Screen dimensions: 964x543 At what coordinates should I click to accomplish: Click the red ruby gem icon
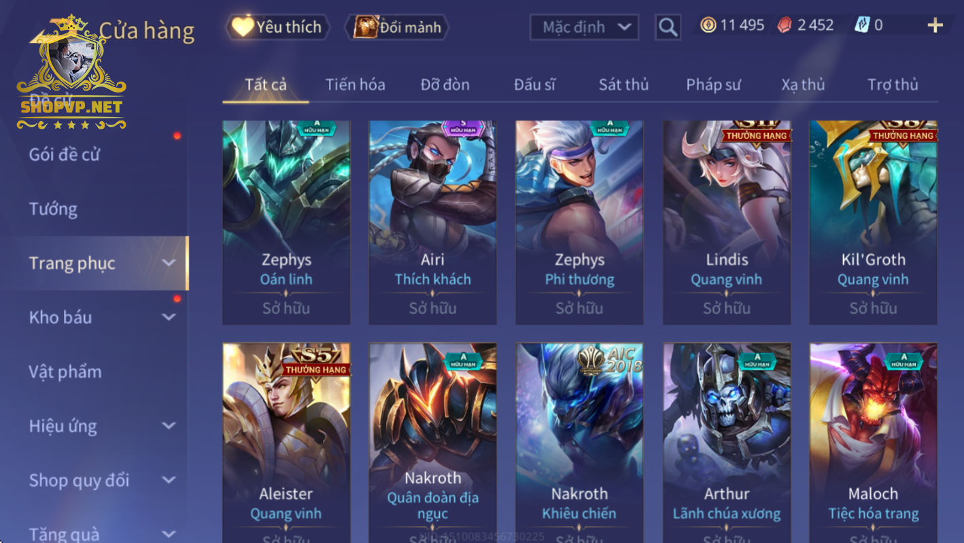[785, 26]
